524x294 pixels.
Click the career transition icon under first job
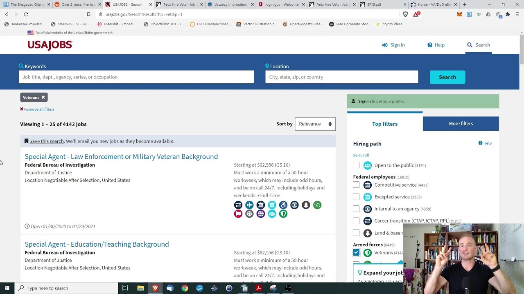238,205
